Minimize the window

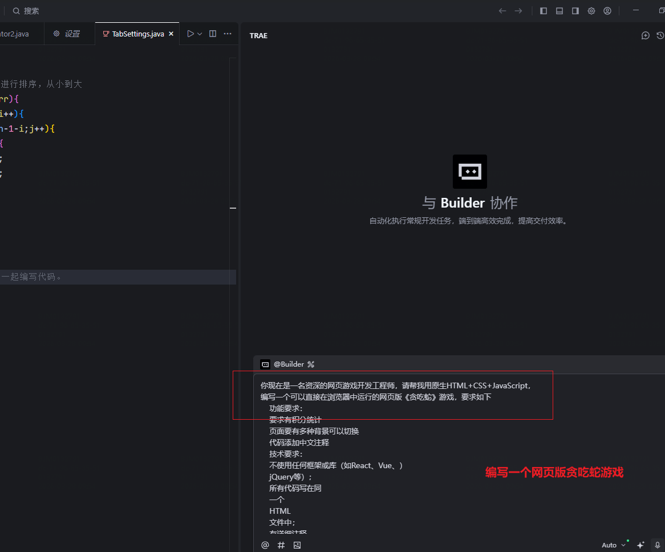(635, 10)
